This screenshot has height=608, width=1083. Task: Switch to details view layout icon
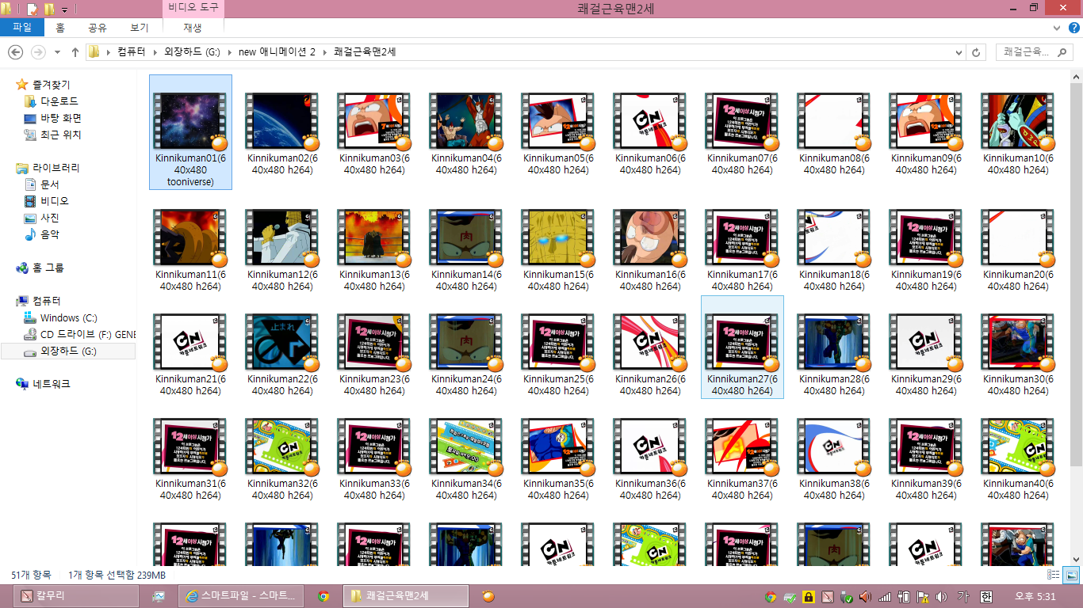pos(1054,575)
